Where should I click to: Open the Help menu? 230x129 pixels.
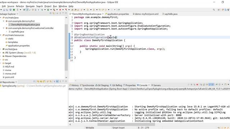click(71, 6)
